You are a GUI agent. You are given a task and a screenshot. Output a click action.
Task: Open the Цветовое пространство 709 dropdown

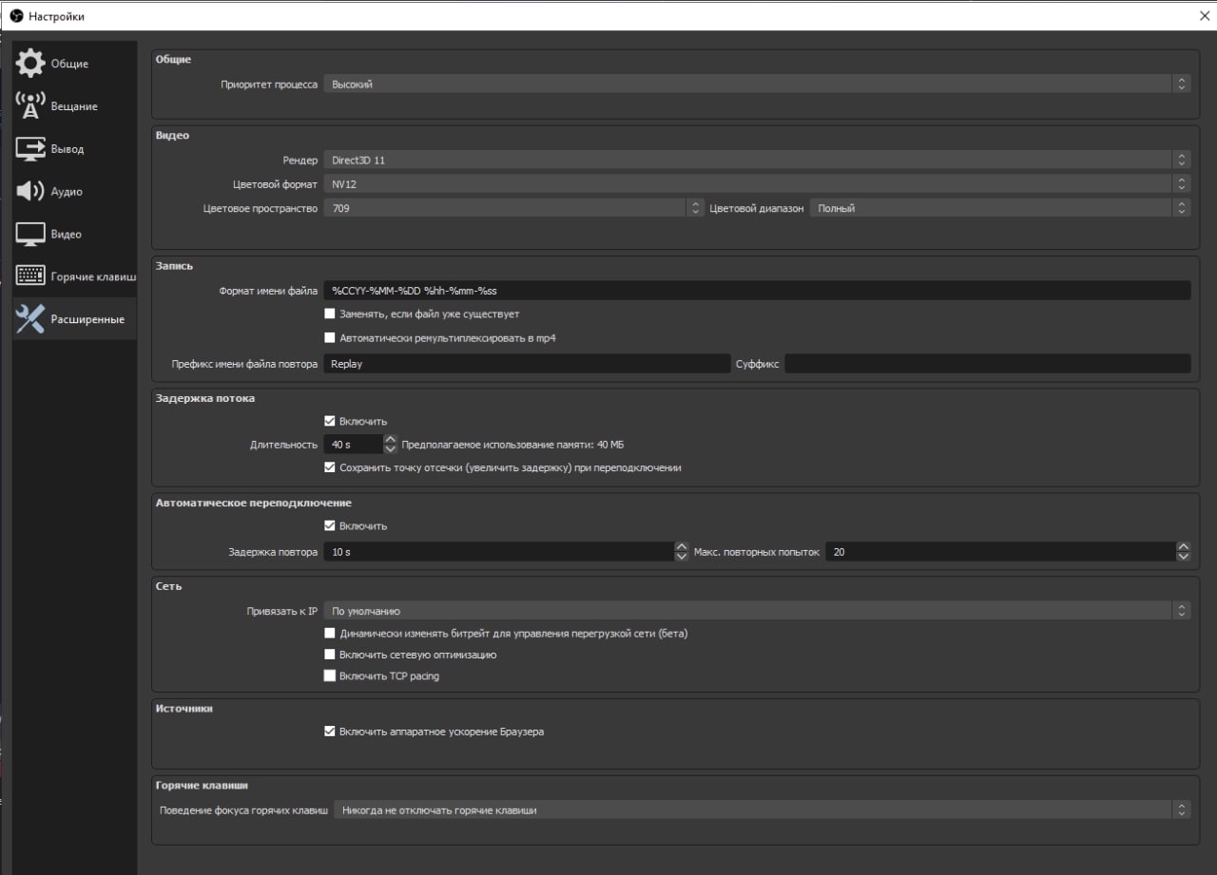[513, 208]
